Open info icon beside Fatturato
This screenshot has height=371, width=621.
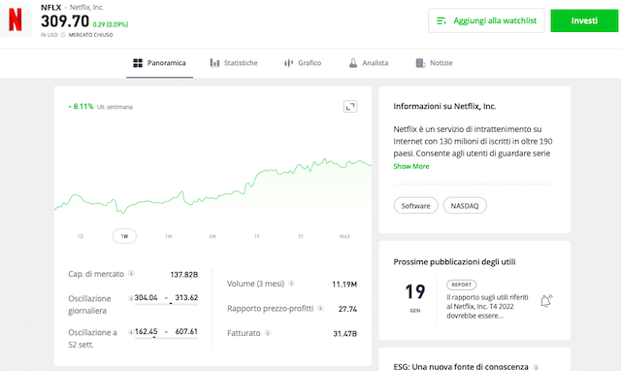click(268, 333)
